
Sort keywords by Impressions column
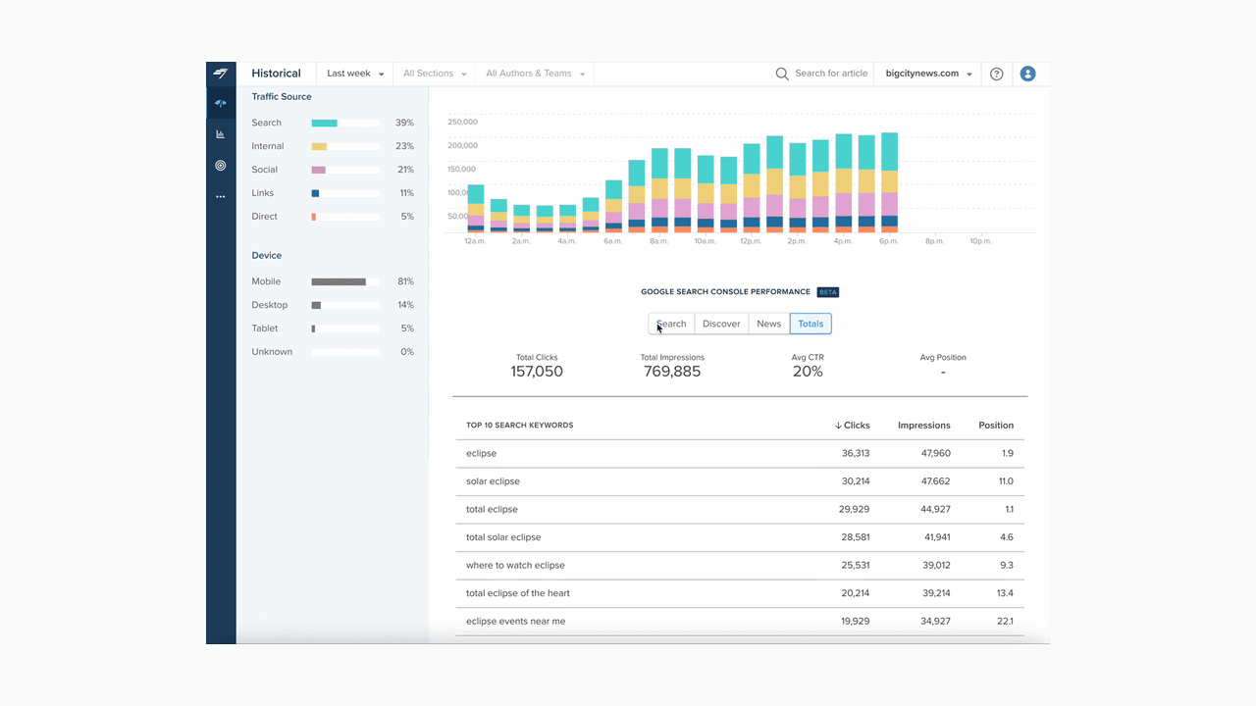pos(924,426)
